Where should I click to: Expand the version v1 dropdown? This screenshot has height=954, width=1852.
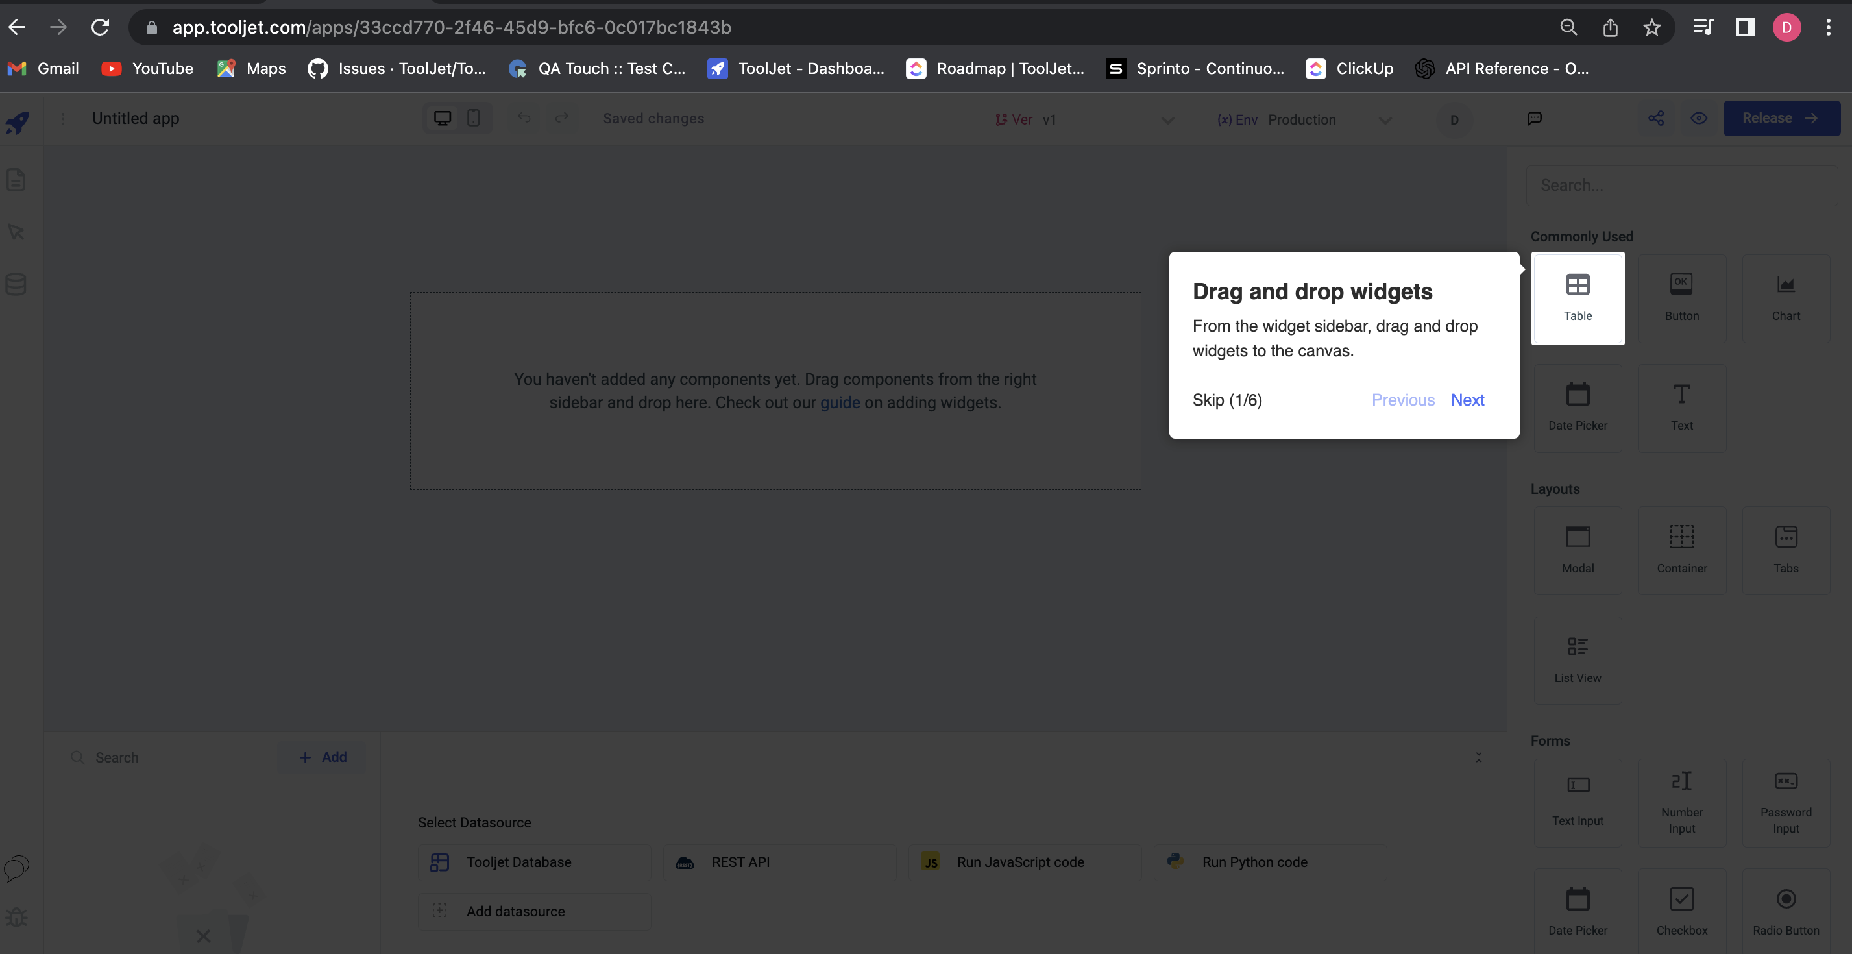click(x=1167, y=119)
